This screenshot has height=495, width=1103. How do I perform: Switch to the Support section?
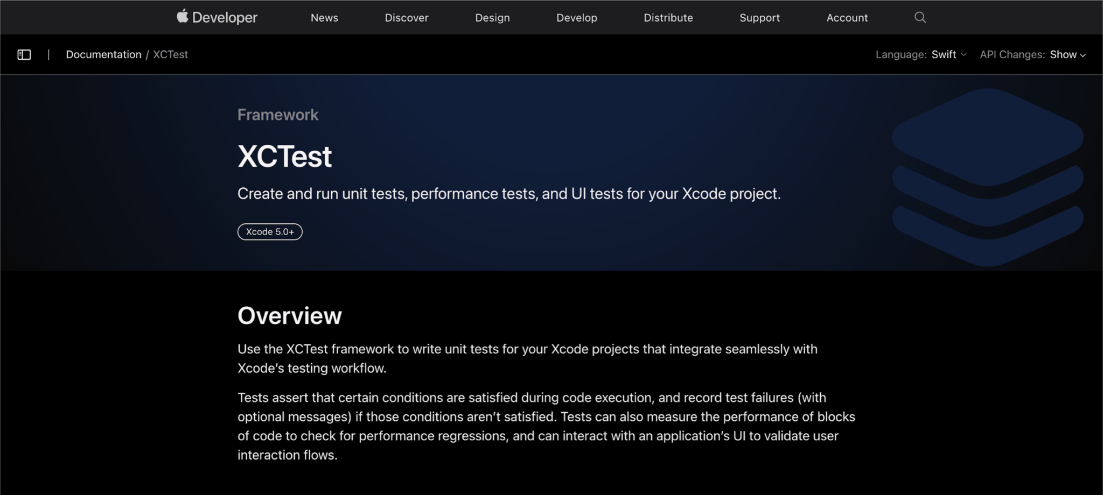[x=759, y=17]
